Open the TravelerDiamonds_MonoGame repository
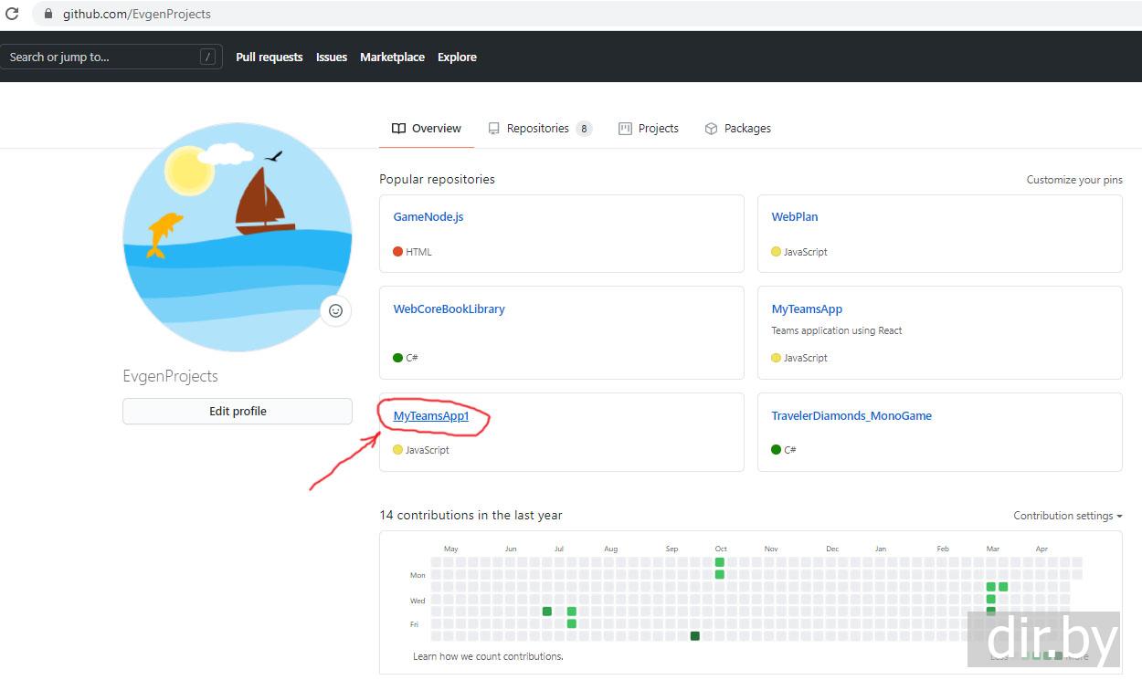The width and height of the screenshot is (1142, 680). pos(851,416)
